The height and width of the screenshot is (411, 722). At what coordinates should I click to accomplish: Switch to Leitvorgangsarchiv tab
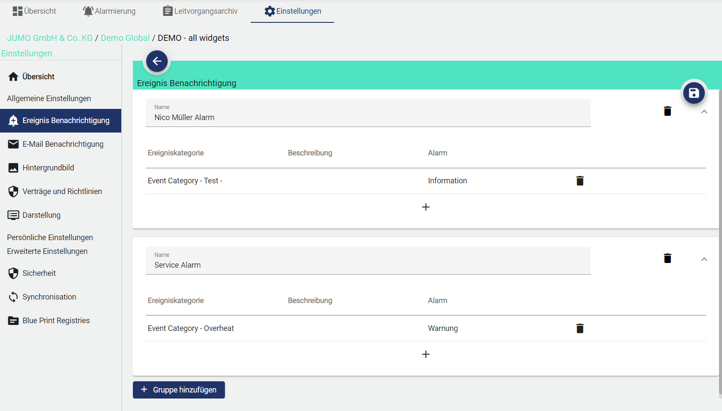point(200,11)
